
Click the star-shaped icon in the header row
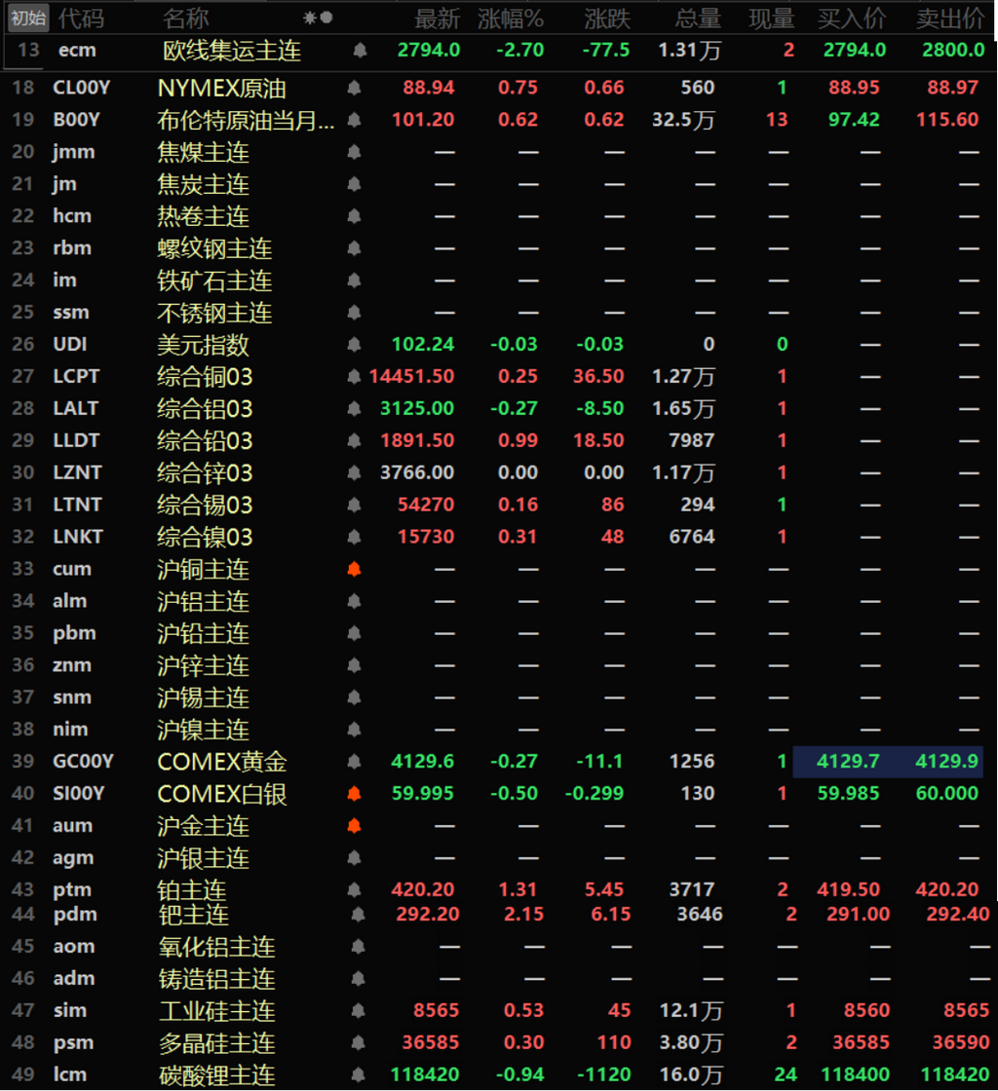tap(310, 19)
